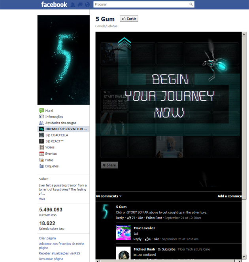This screenshot has height=262, width=249.
Task: Click the 18.622 talking about count
Action: tap(47, 223)
